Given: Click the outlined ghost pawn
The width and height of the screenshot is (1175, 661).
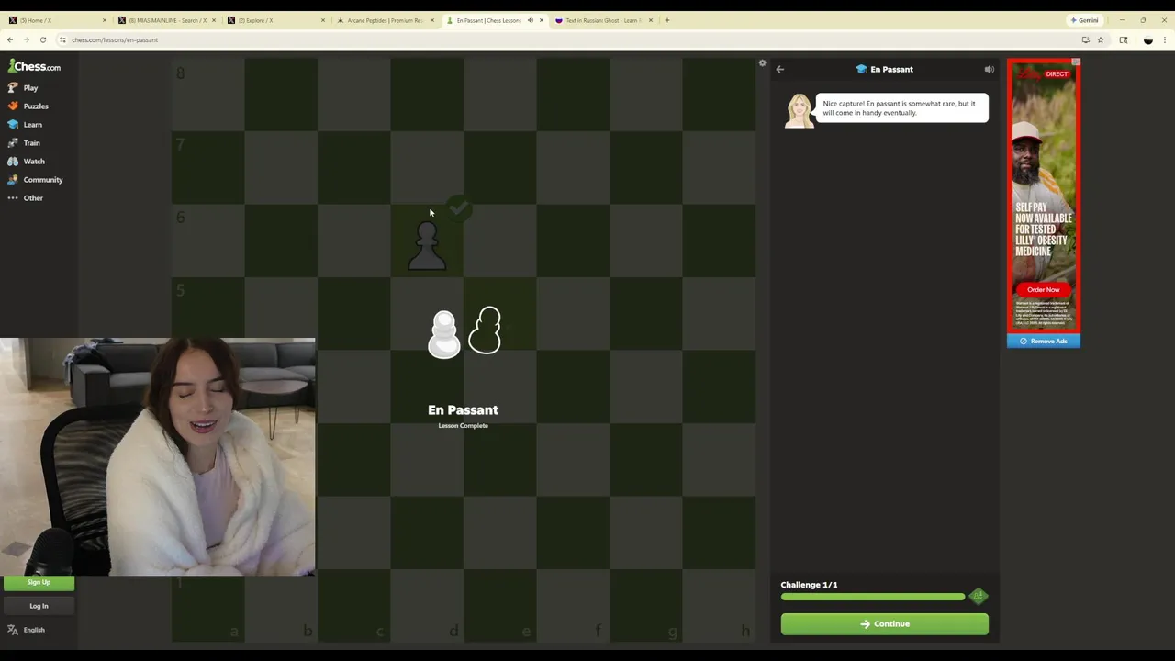Looking at the screenshot, I should [486, 331].
